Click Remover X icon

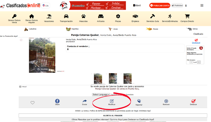[x=166, y=101]
